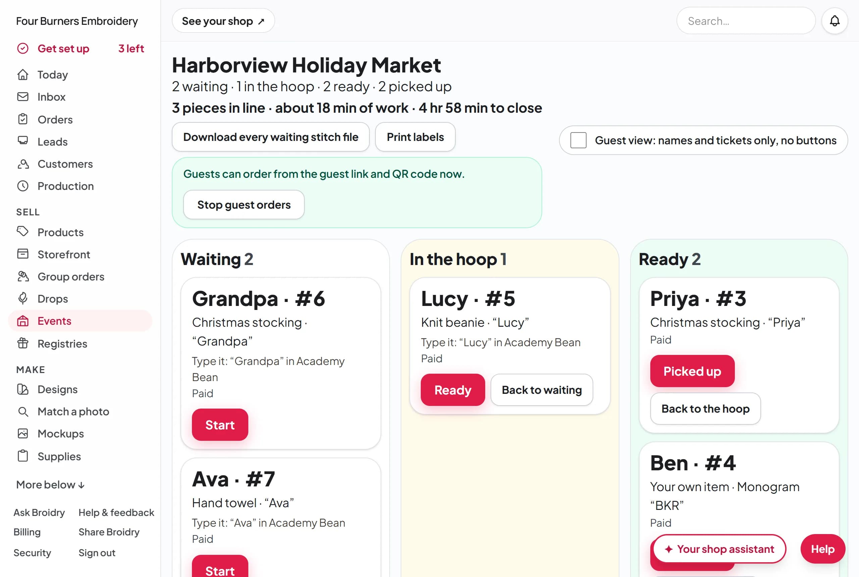
Task: Focus the Search input field
Action: pos(746,21)
